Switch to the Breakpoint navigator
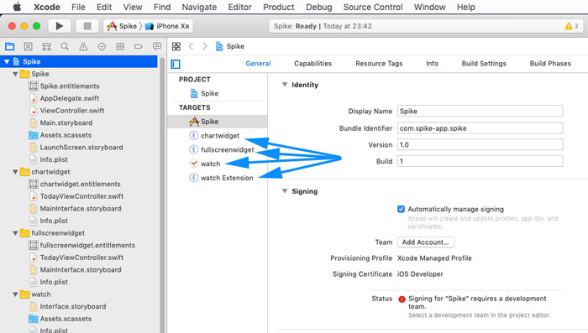The image size is (588, 333). pyautogui.click(x=139, y=46)
